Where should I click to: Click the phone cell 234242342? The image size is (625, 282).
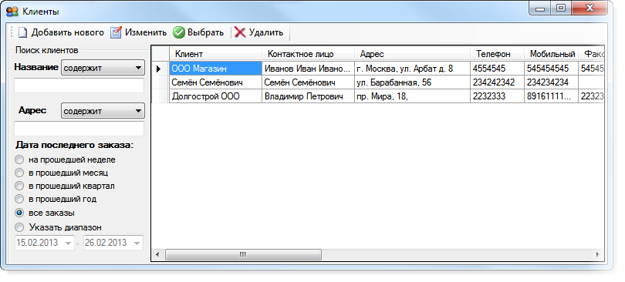pyautogui.click(x=497, y=82)
